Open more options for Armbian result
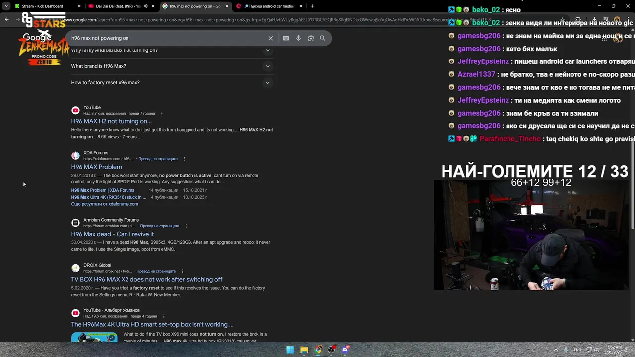 tap(186, 226)
